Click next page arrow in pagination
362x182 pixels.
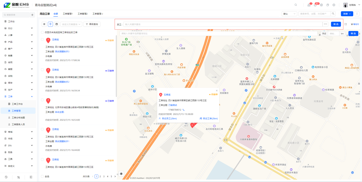[x=115, y=177]
